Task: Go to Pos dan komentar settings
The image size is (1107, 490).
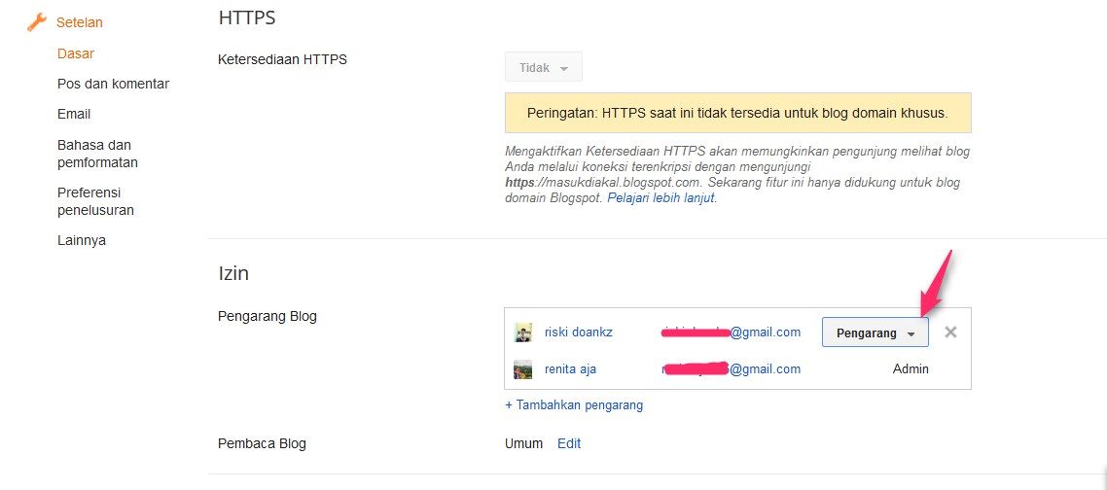Action: 113,84
